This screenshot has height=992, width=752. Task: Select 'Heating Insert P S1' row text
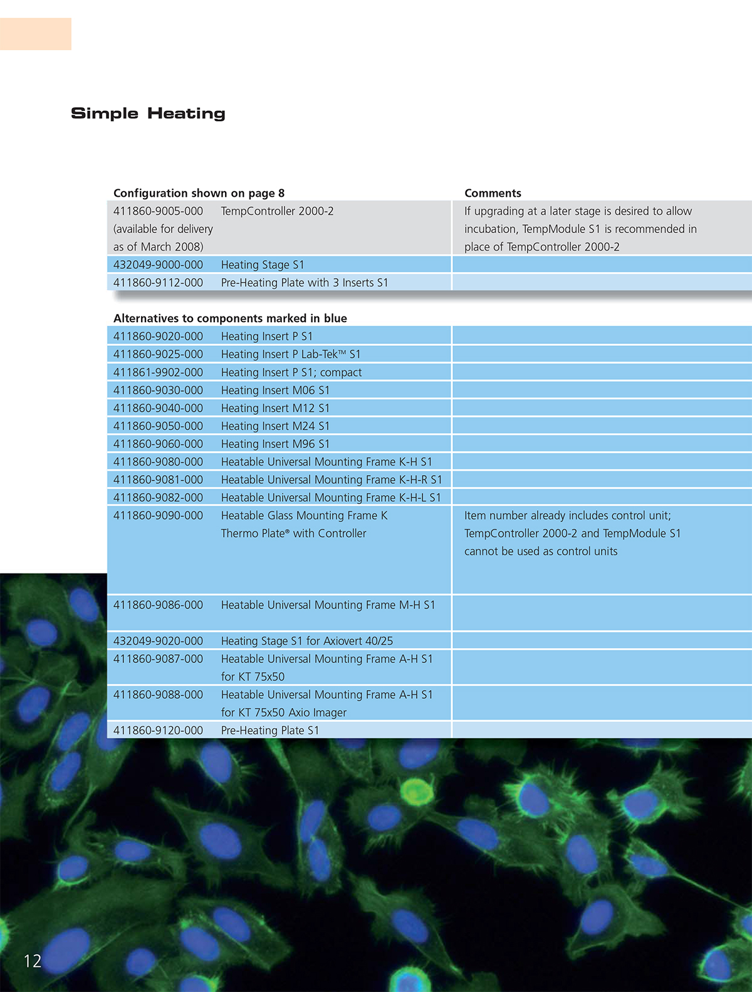266,337
